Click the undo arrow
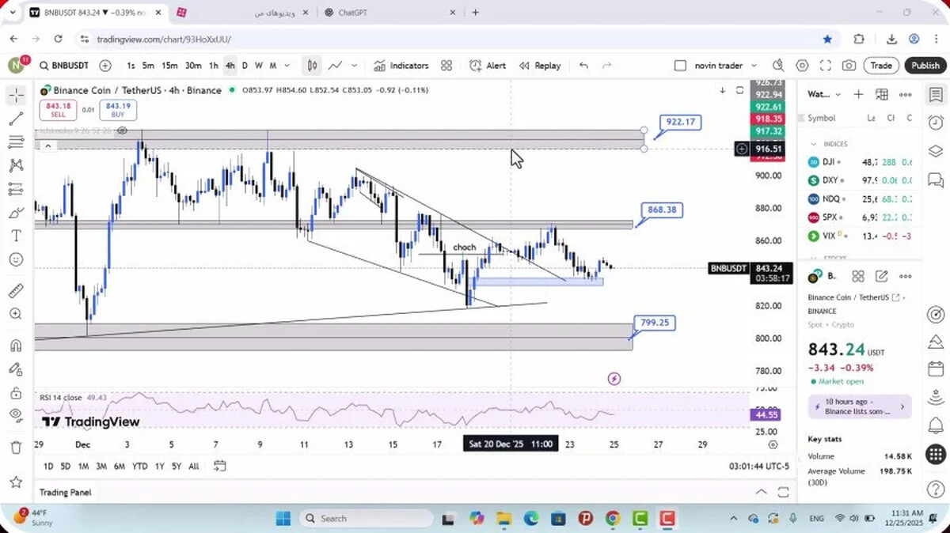Image resolution: width=950 pixels, height=533 pixels. (584, 66)
